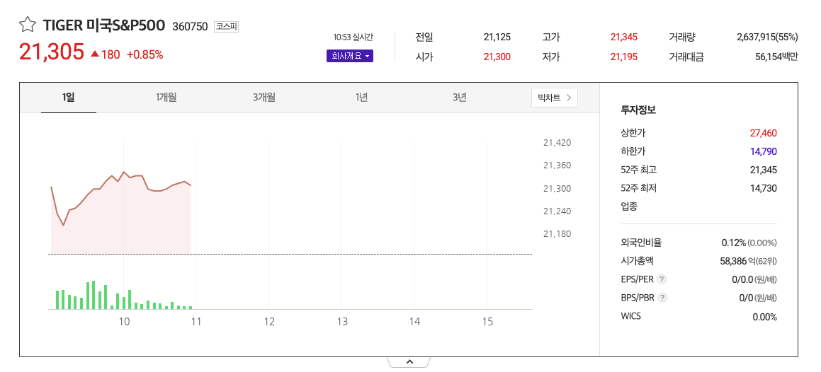Click the 전일 value 21,125
821x372 pixels.
click(497, 37)
